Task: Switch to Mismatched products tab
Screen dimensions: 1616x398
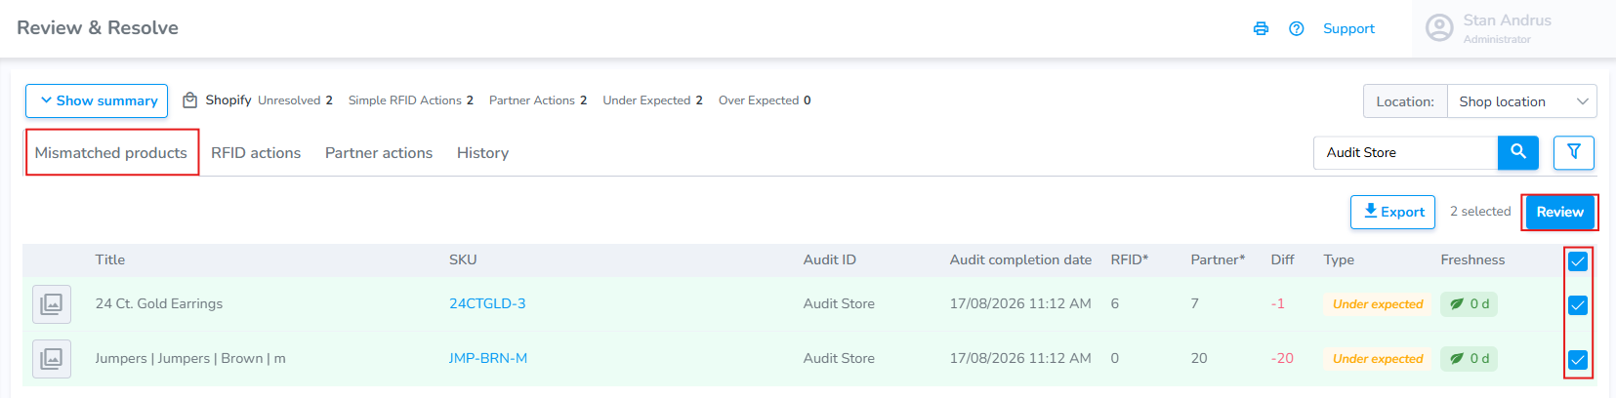Action: (x=111, y=152)
